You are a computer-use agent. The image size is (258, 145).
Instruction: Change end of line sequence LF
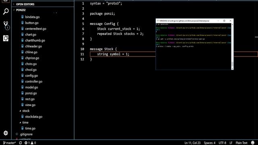231,143
